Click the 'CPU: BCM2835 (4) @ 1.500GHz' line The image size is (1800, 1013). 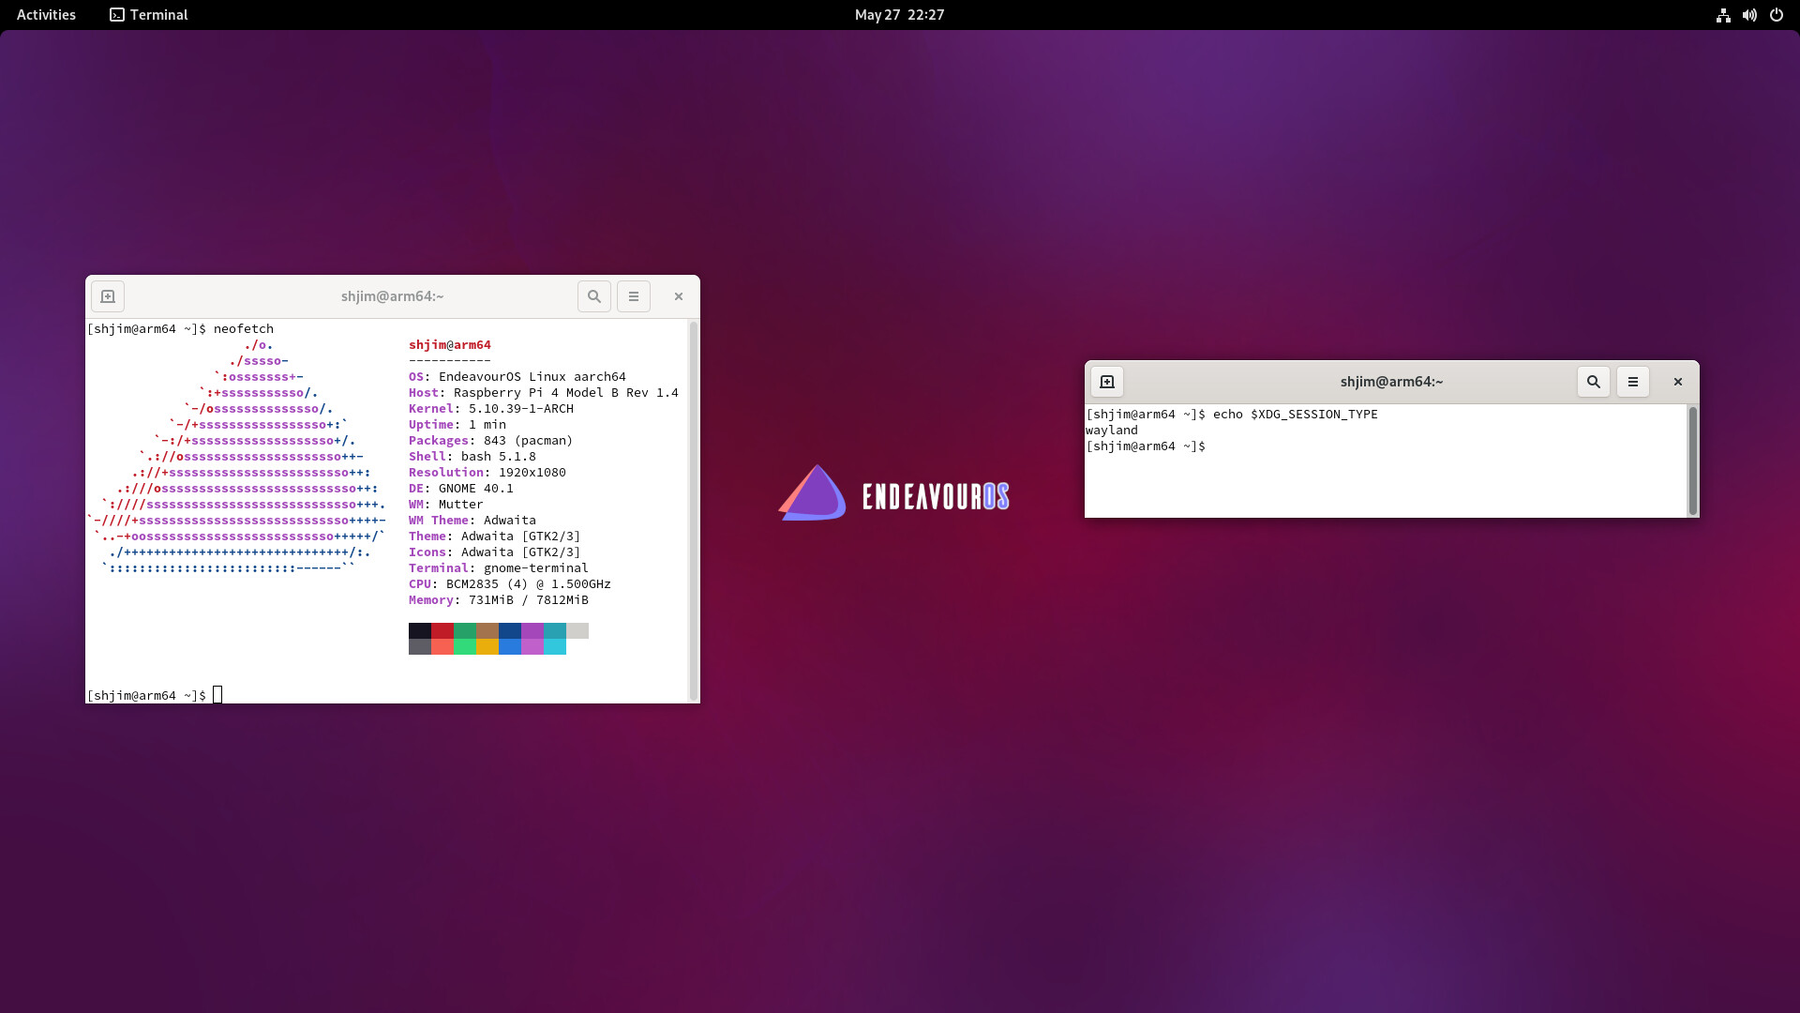point(510,584)
